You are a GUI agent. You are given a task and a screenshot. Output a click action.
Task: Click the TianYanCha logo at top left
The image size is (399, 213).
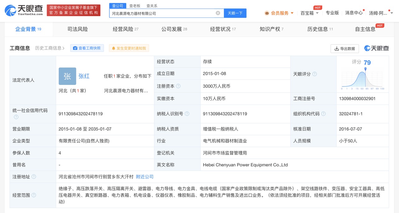point(24,10)
